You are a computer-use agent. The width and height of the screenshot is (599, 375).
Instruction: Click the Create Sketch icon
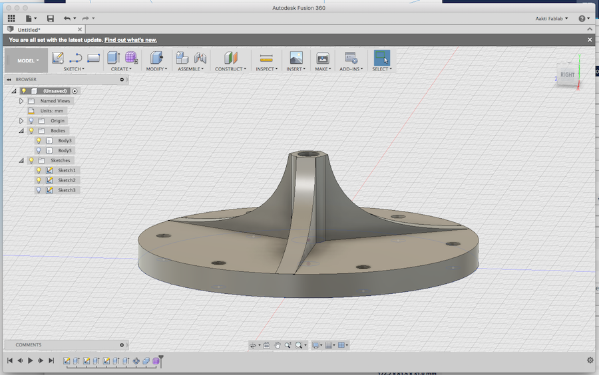(x=58, y=58)
